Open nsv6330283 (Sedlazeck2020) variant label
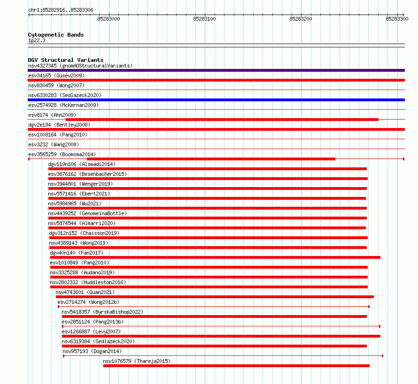Screen dimensions: 418x384 click(x=65, y=95)
